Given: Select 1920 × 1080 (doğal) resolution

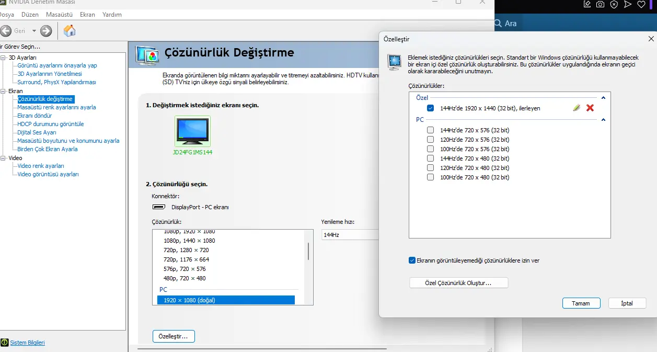Looking at the screenshot, I should (x=226, y=300).
